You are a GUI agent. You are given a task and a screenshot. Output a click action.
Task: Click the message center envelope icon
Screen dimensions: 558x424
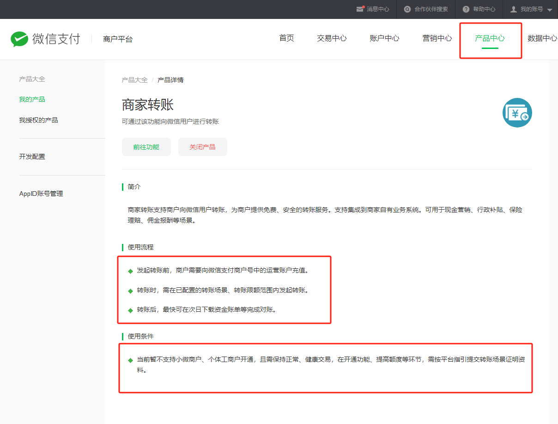(360, 9)
